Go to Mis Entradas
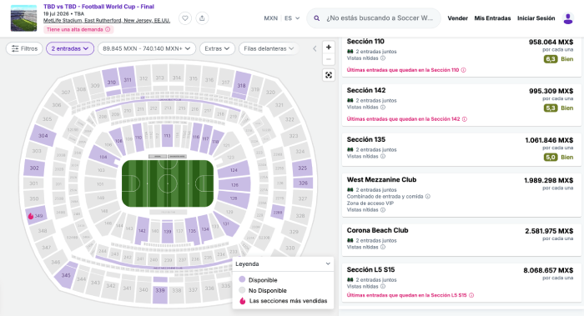The width and height of the screenshot is (584, 316). pos(492,18)
